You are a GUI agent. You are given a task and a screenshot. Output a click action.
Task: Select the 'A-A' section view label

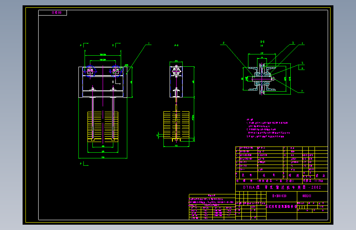176,45
